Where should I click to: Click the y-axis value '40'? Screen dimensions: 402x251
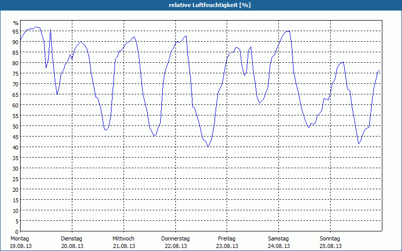16,147
